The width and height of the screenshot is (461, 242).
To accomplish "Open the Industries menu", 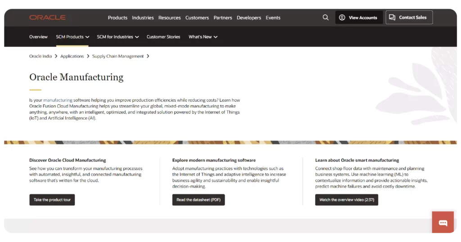I will pyautogui.click(x=143, y=18).
